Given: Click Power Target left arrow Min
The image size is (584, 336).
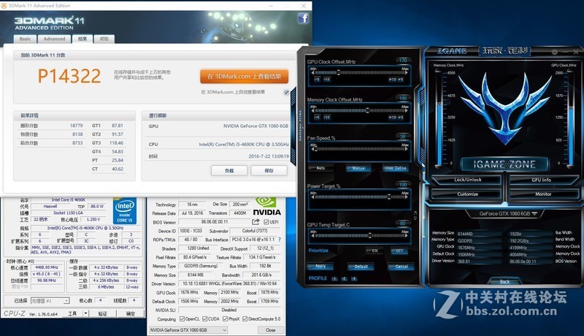Looking at the screenshot, I should pyautogui.click(x=312, y=197).
